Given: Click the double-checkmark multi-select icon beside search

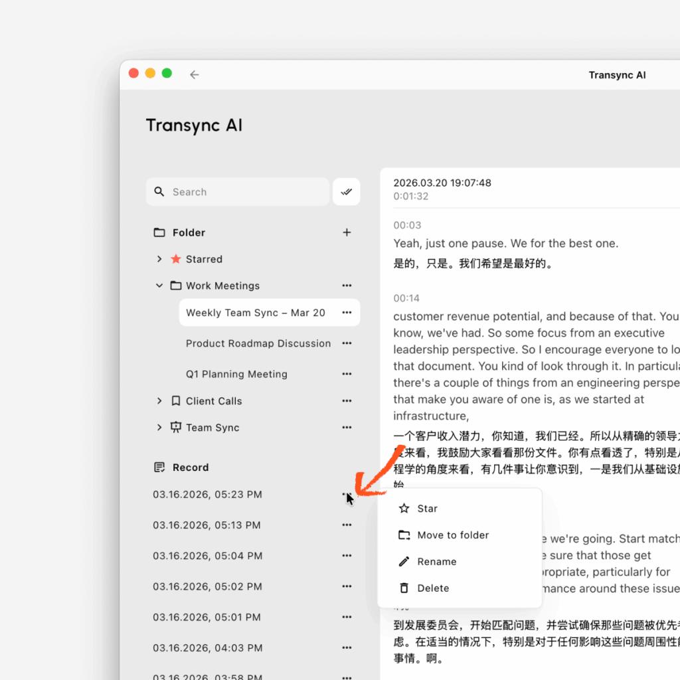Looking at the screenshot, I should pyautogui.click(x=346, y=192).
